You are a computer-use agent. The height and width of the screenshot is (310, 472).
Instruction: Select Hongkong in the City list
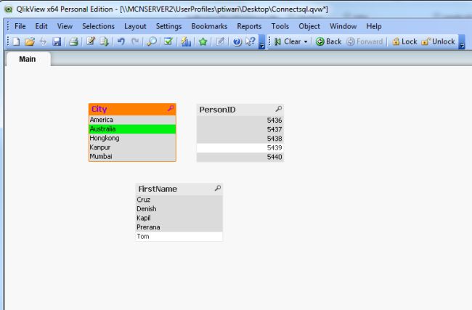pos(132,138)
